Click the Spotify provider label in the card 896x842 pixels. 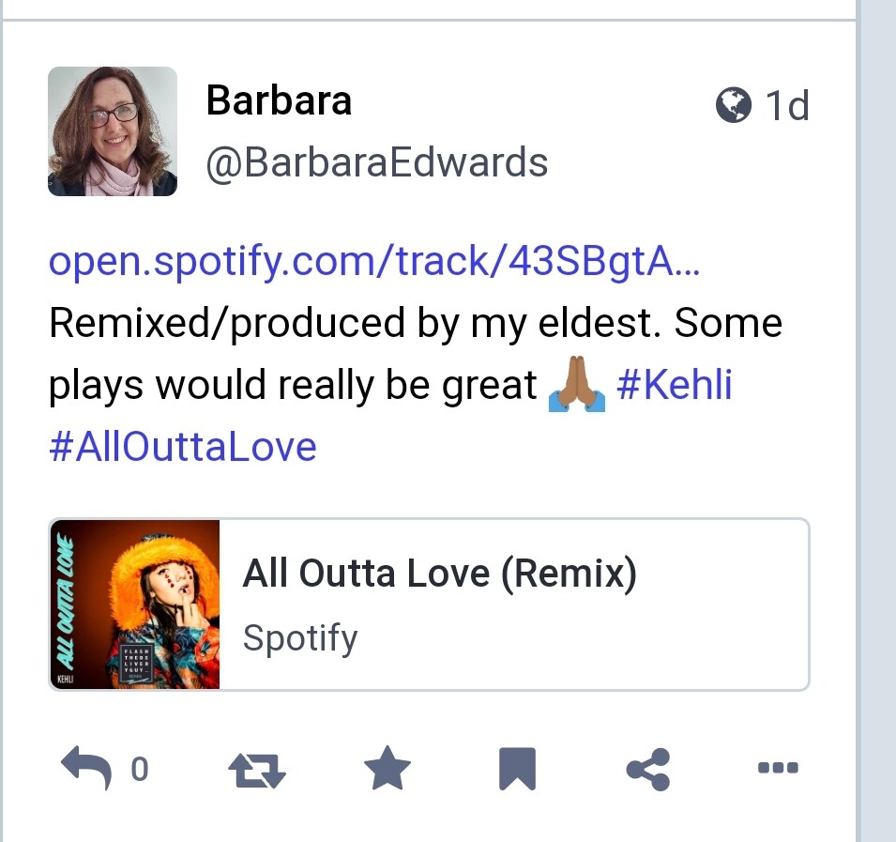point(300,638)
